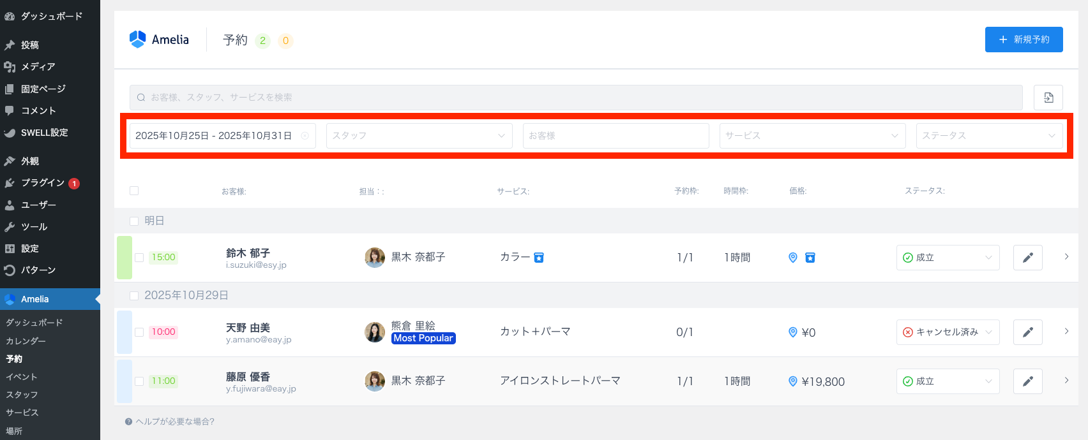Open the スタッフ filter dropdown
This screenshot has height=440, width=1088.
click(x=419, y=136)
